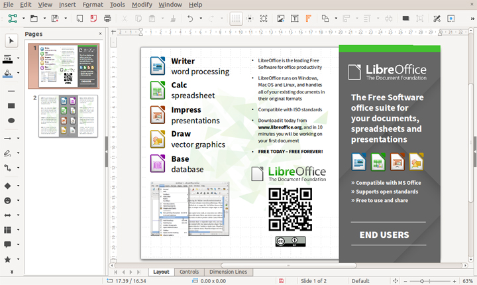Go to the first layer tab arrow
This screenshot has height=285, width=477.
click(116, 272)
